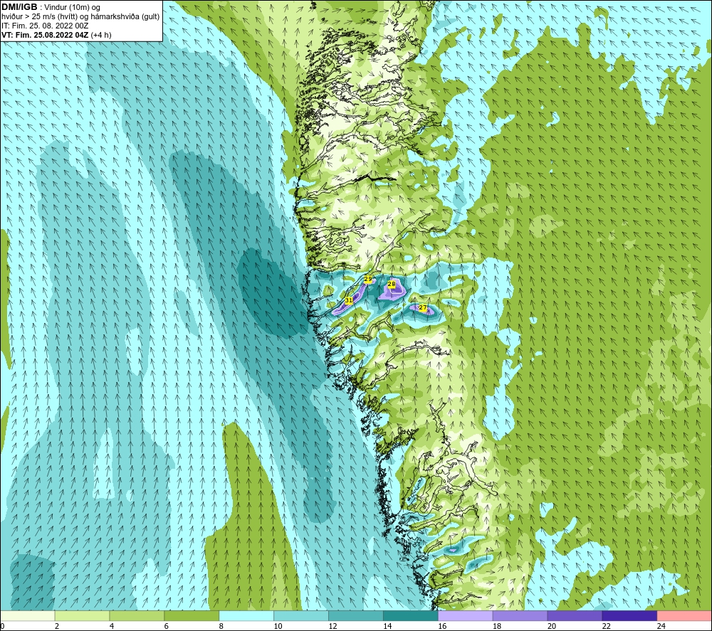This screenshot has height=631, width=712.
Task: Click scale value 10 on color bar
Action: (x=278, y=626)
